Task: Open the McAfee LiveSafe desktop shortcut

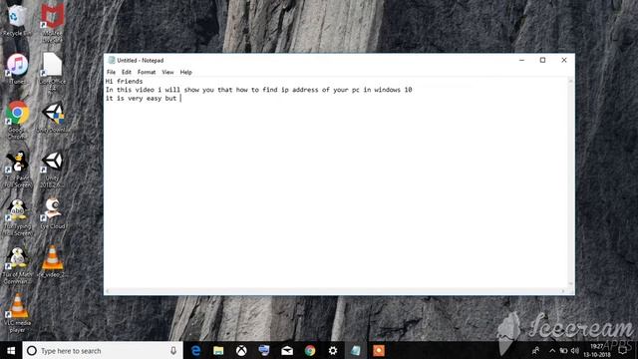Action: pyautogui.click(x=53, y=23)
